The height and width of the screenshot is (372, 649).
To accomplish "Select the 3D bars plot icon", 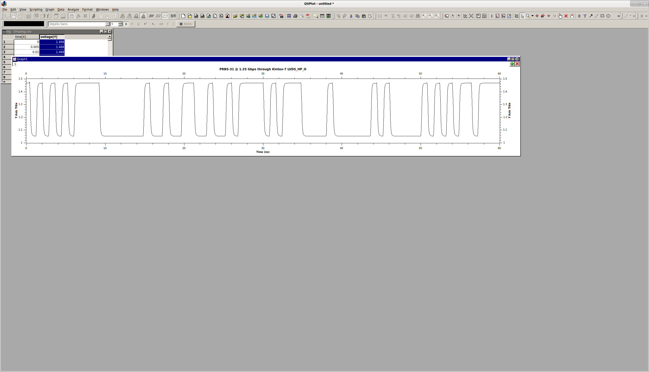I will pyautogui.click(x=94, y=16).
